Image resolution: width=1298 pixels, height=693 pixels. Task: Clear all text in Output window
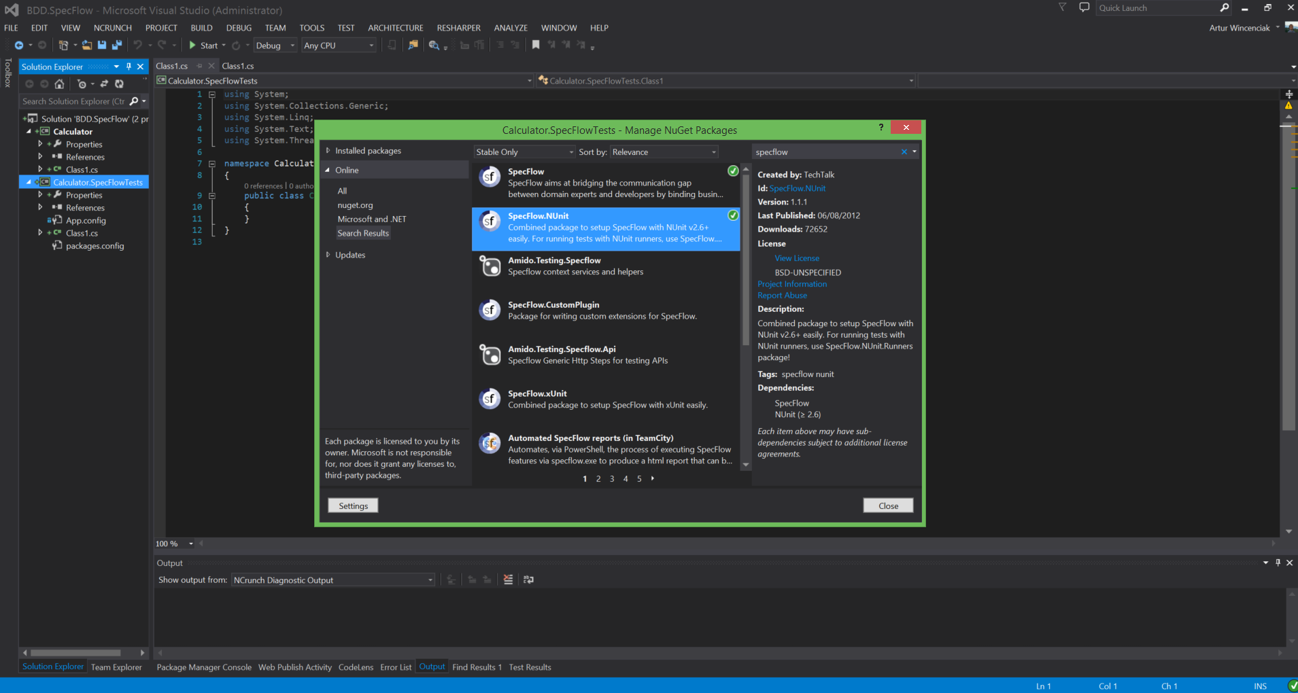tap(508, 580)
